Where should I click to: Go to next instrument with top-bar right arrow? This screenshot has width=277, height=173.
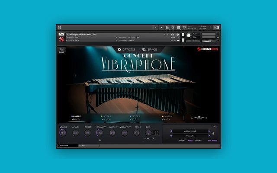click(161, 28)
